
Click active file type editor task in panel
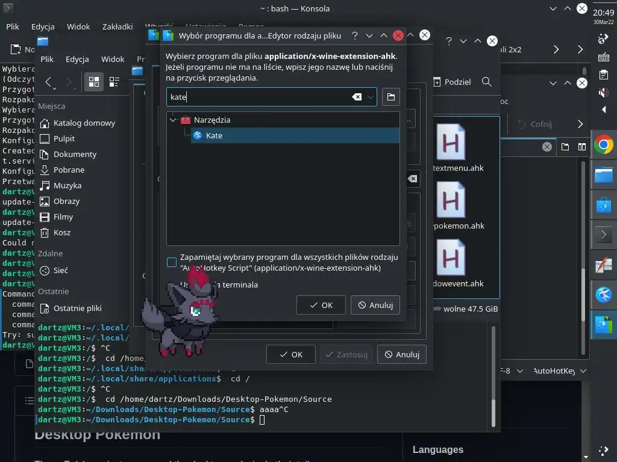[604, 325]
